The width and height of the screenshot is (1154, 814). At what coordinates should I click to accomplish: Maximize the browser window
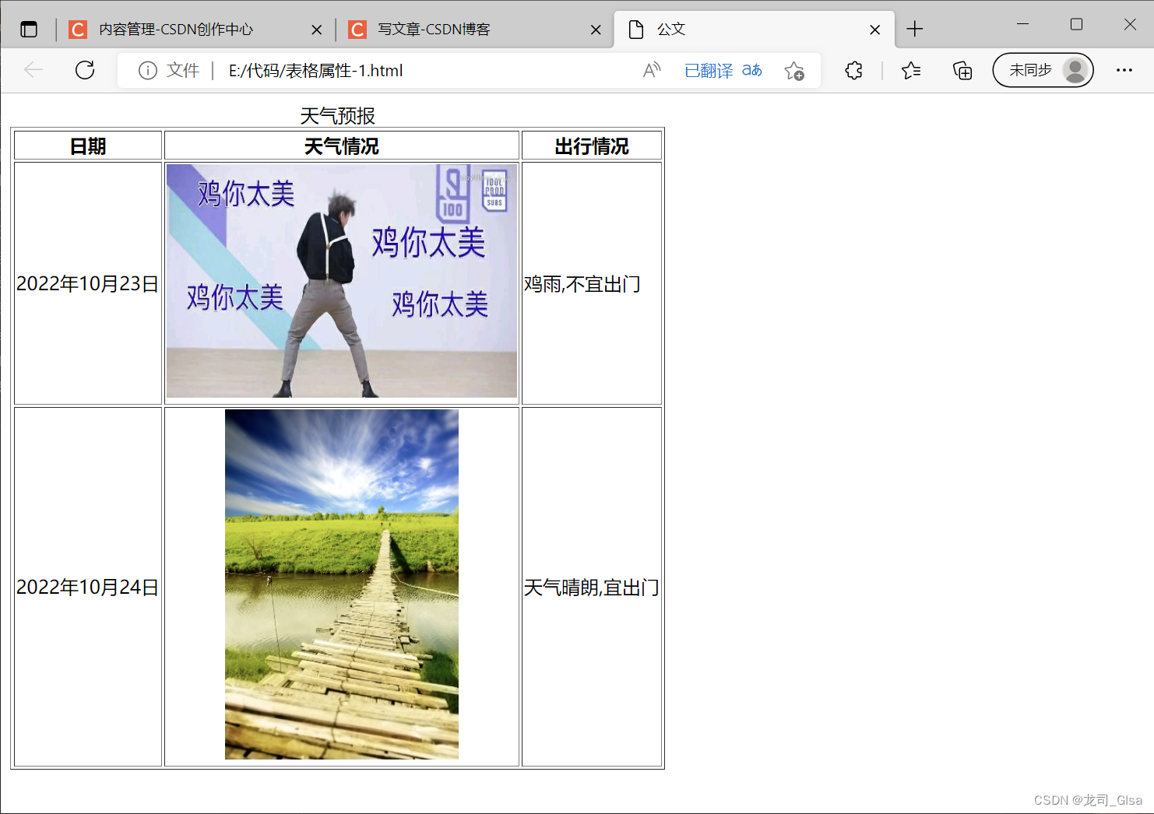click(1076, 24)
